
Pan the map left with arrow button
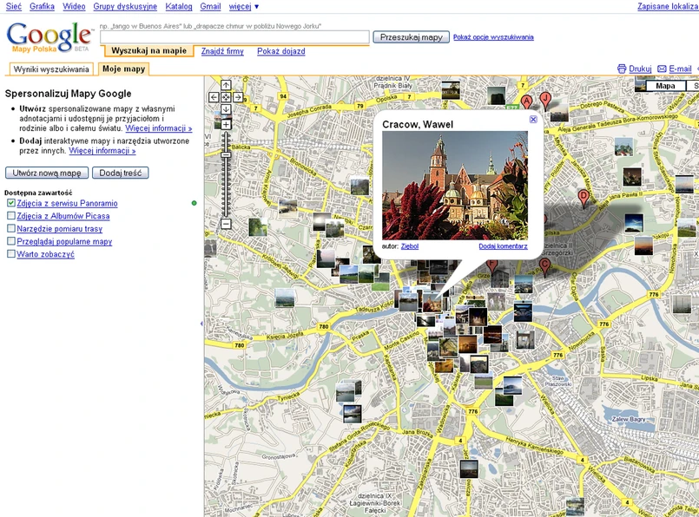coord(214,97)
